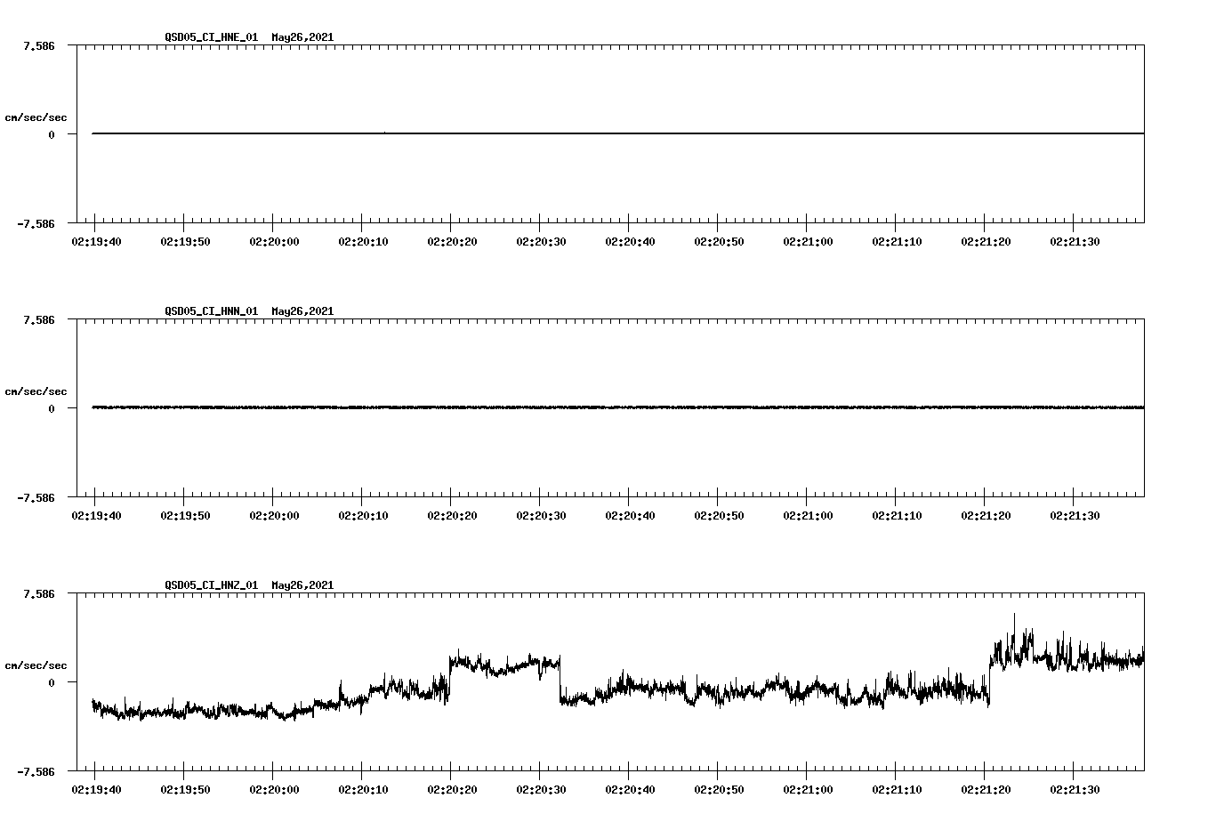The image size is (1208, 822).
Task: Click the -7.586 label below the HNN plot
Action: coord(37,497)
